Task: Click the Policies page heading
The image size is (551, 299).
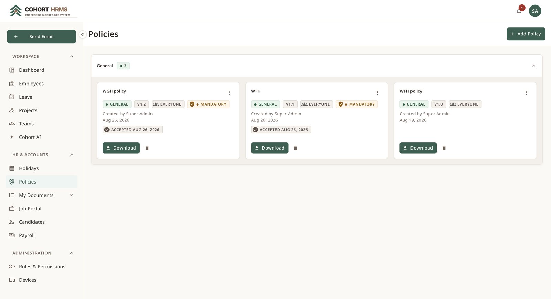Action: pyautogui.click(x=103, y=34)
